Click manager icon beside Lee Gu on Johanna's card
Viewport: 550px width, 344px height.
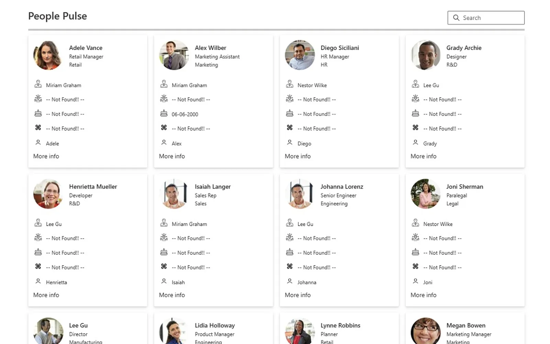tap(290, 223)
